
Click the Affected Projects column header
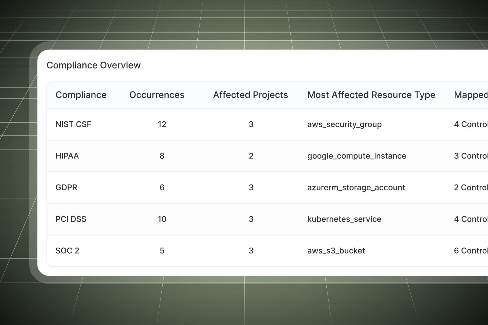click(x=250, y=95)
